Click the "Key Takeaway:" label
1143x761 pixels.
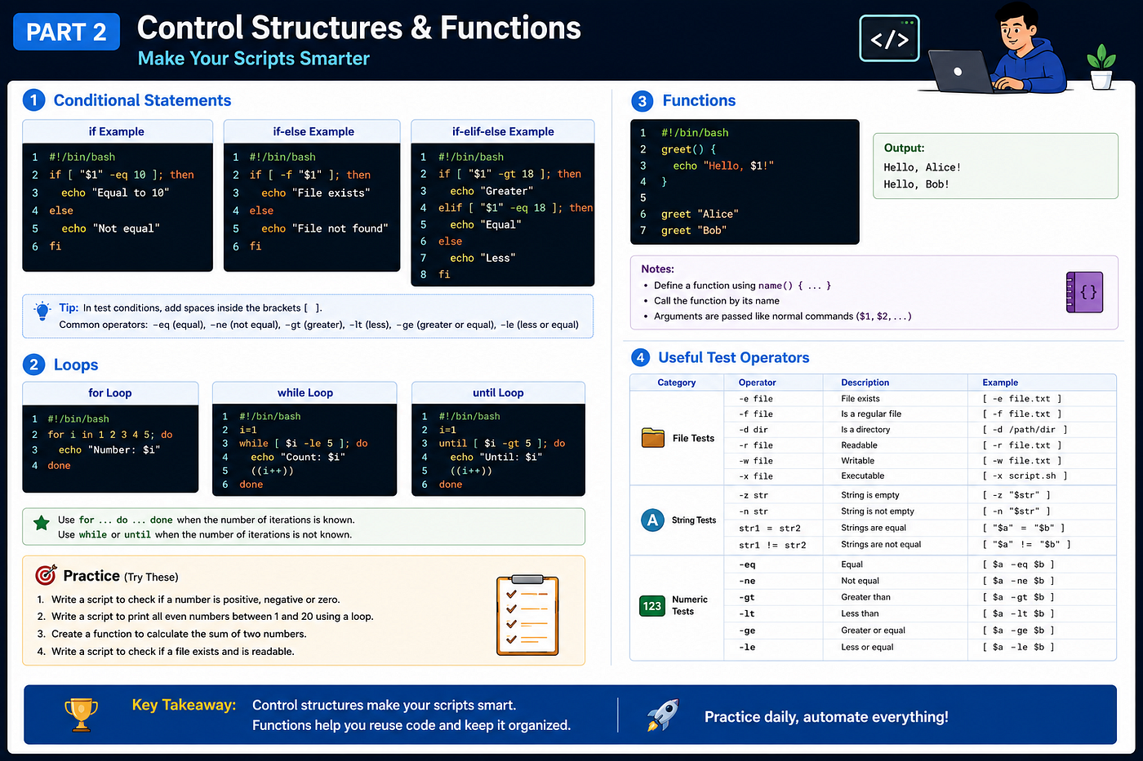tap(184, 705)
